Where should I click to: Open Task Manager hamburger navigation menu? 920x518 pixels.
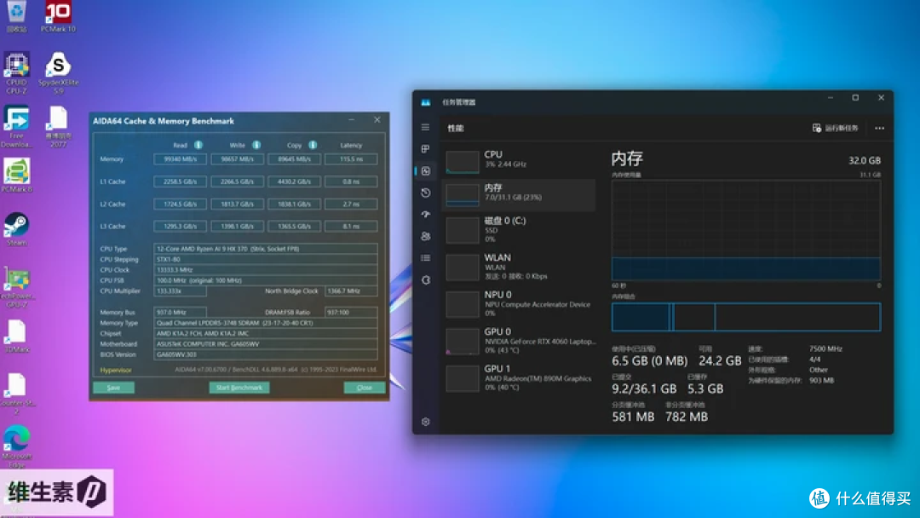[x=425, y=127]
